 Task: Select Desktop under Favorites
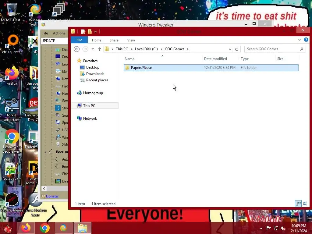(90, 67)
